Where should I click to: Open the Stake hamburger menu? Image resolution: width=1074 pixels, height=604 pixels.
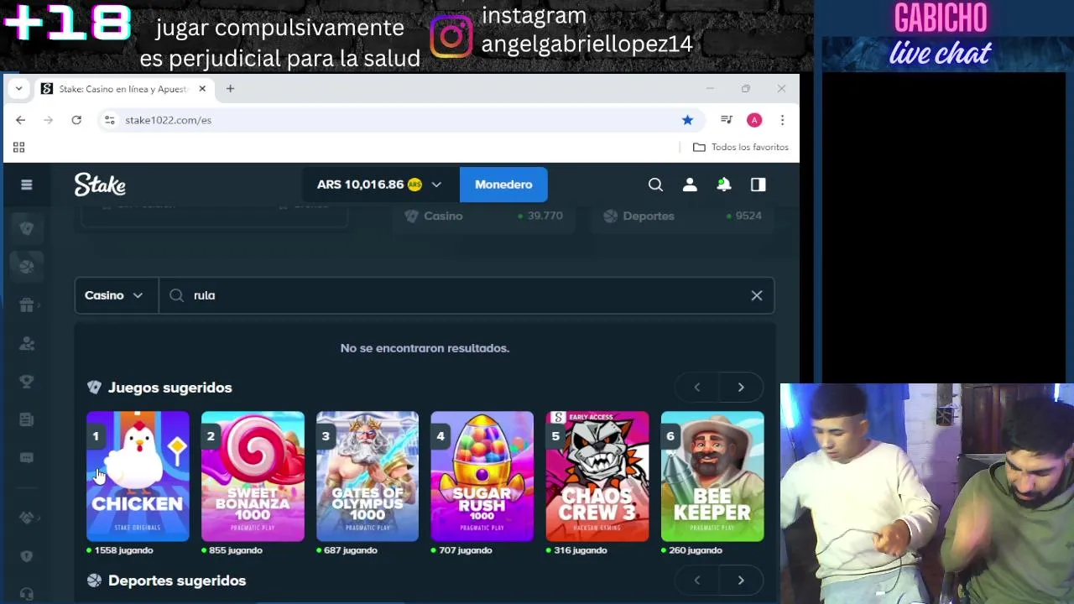pos(27,185)
